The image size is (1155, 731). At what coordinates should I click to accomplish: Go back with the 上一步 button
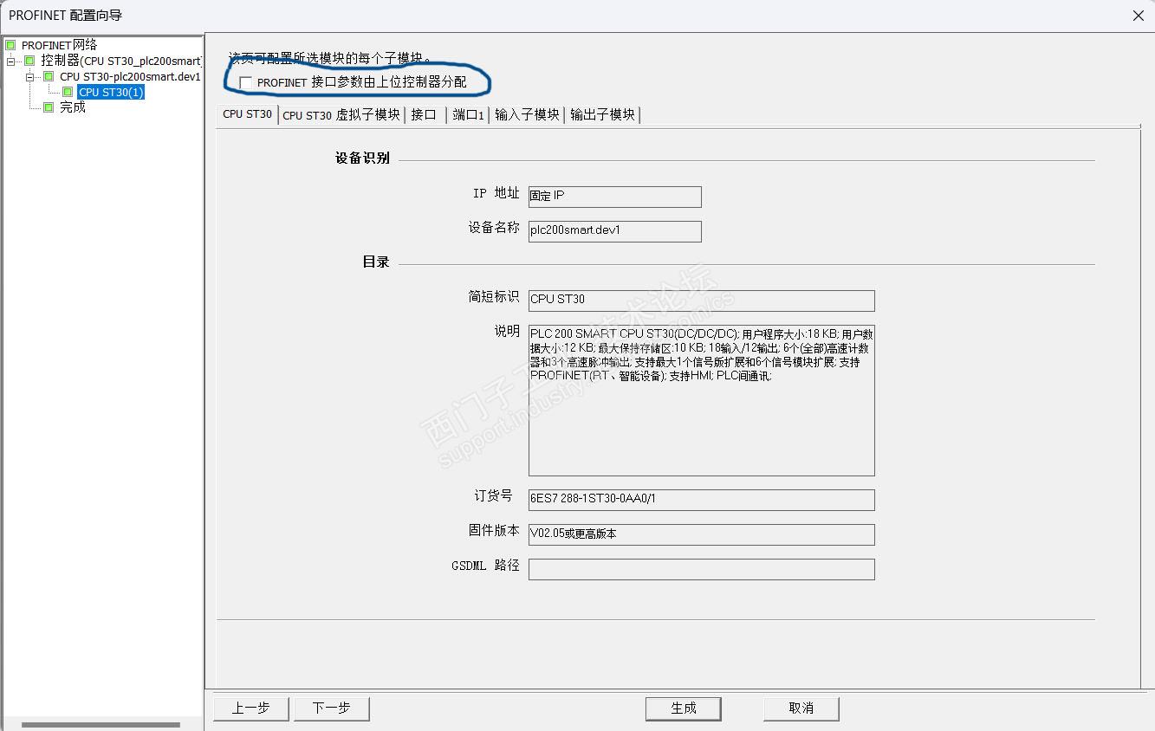(x=251, y=708)
